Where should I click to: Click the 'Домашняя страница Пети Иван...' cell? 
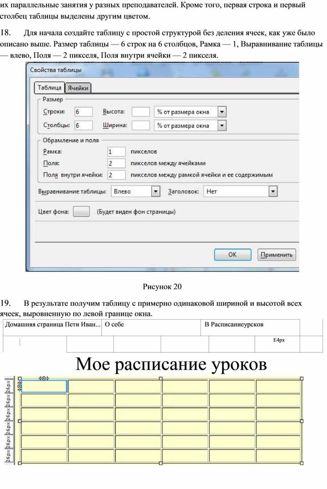pos(52,328)
